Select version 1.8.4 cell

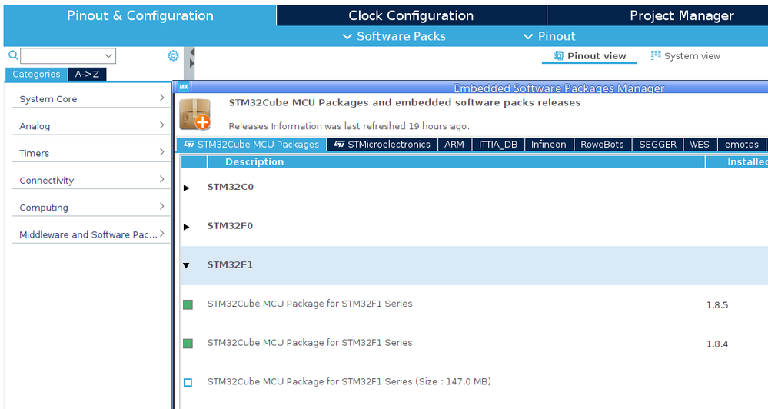point(717,344)
